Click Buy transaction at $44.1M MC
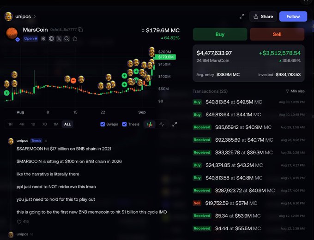Viewport: 314px width, 240px height. 248,115
